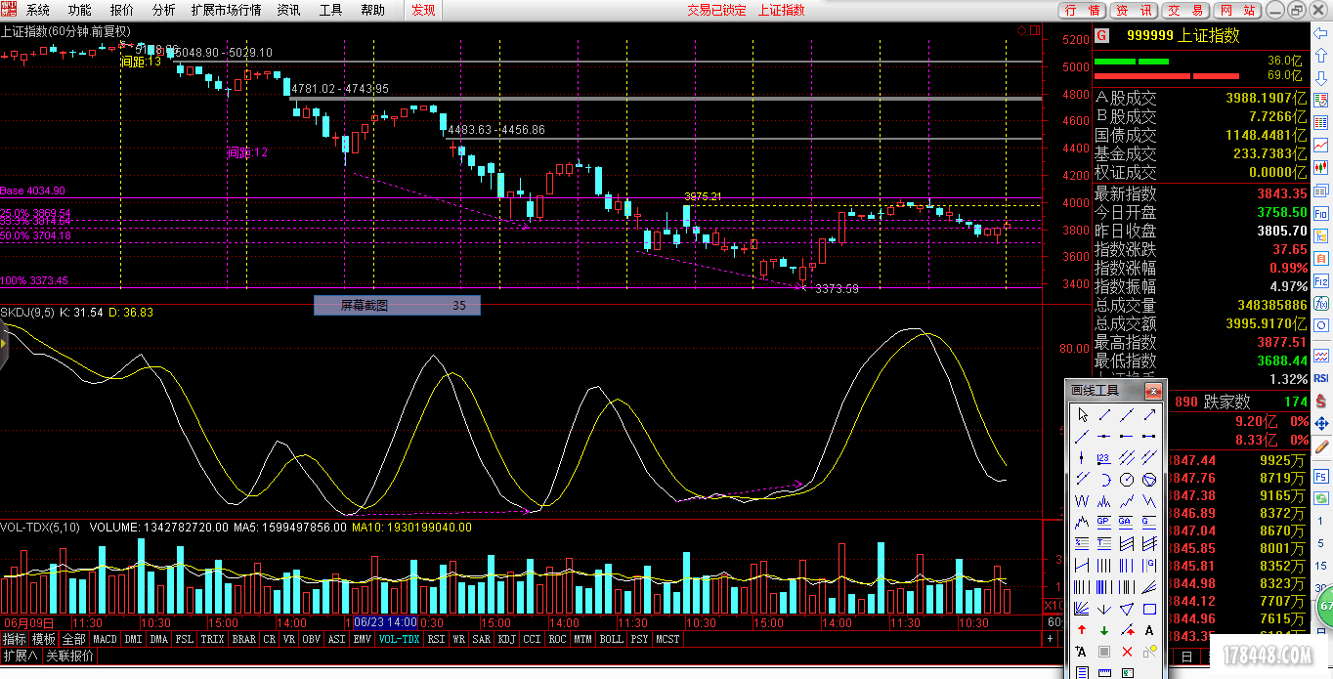Select the circle drawing tool
Screen dimensions: 1333x679
(x=1127, y=480)
